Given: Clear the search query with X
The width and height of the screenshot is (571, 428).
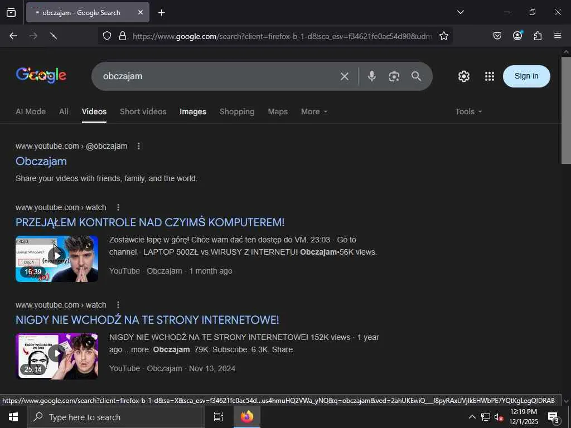Looking at the screenshot, I should pos(345,76).
